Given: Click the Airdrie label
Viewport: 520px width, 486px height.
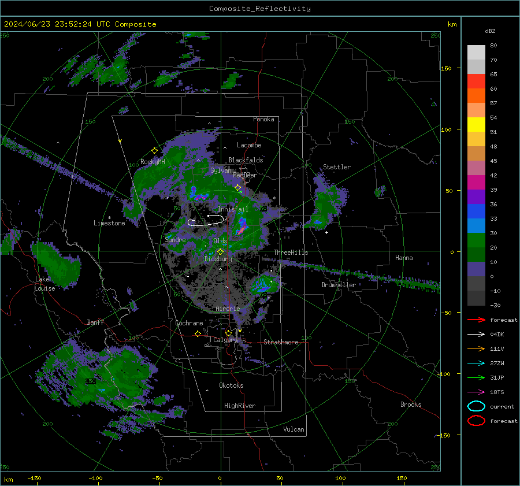Looking at the screenshot, I should click(228, 309).
